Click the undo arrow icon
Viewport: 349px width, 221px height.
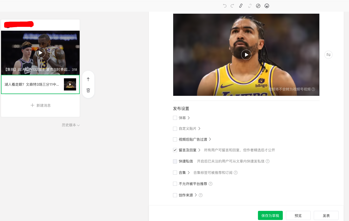tap(225, 6)
